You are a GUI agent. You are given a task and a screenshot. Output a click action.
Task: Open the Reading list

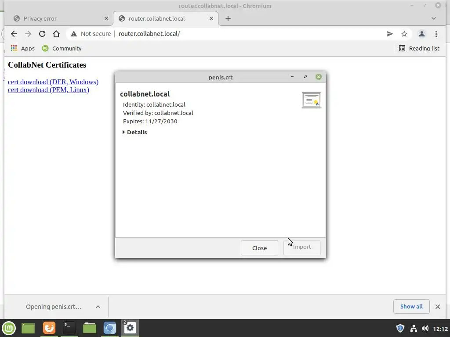pyautogui.click(x=419, y=48)
